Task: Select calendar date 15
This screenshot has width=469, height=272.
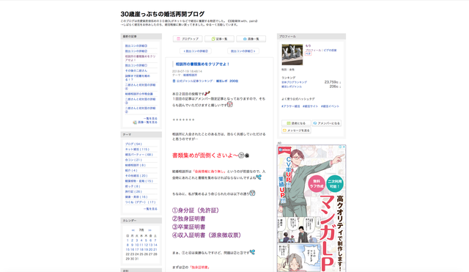Action: pyautogui.click(x=128, y=249)
